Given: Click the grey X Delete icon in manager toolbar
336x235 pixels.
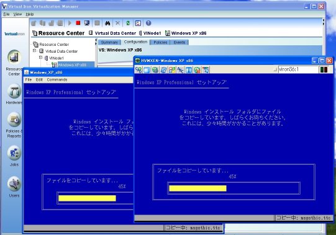Looking at the screenshot, I should coord(117,23).
